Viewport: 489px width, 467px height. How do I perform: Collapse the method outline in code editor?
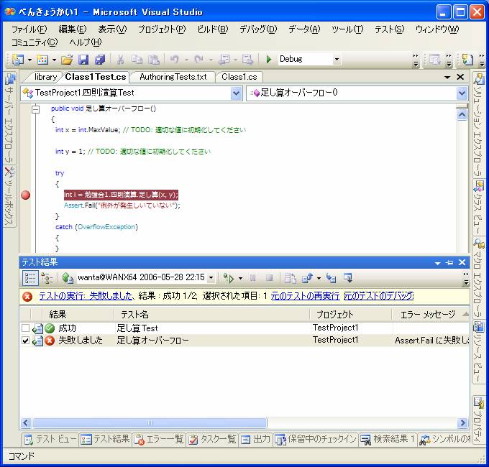(35, 108)
